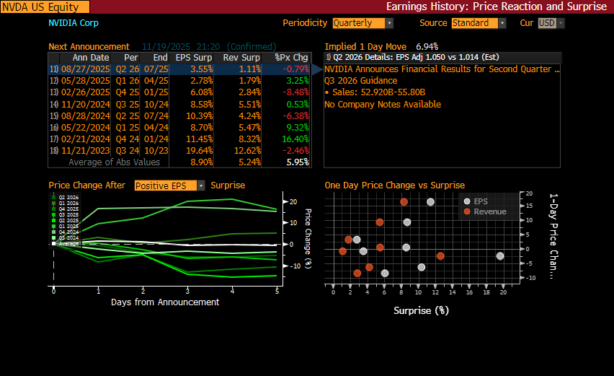Click the EPS gray dot legend icon
Image resolution: width=614 pixels, height=376 pixels.
coord(467,201)
